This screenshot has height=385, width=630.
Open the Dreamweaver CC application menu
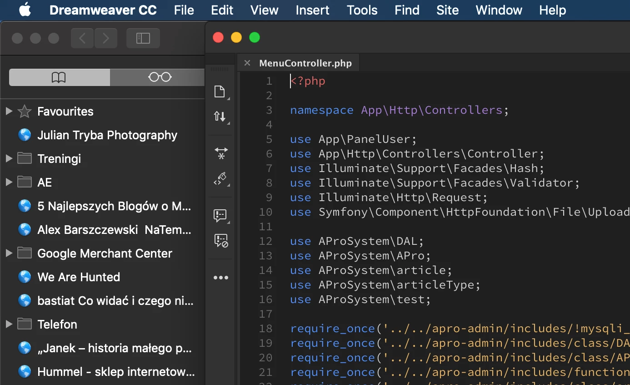[103, 10]
